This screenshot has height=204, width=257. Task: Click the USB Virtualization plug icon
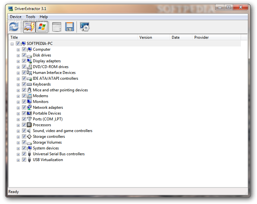tap(29, 160)
